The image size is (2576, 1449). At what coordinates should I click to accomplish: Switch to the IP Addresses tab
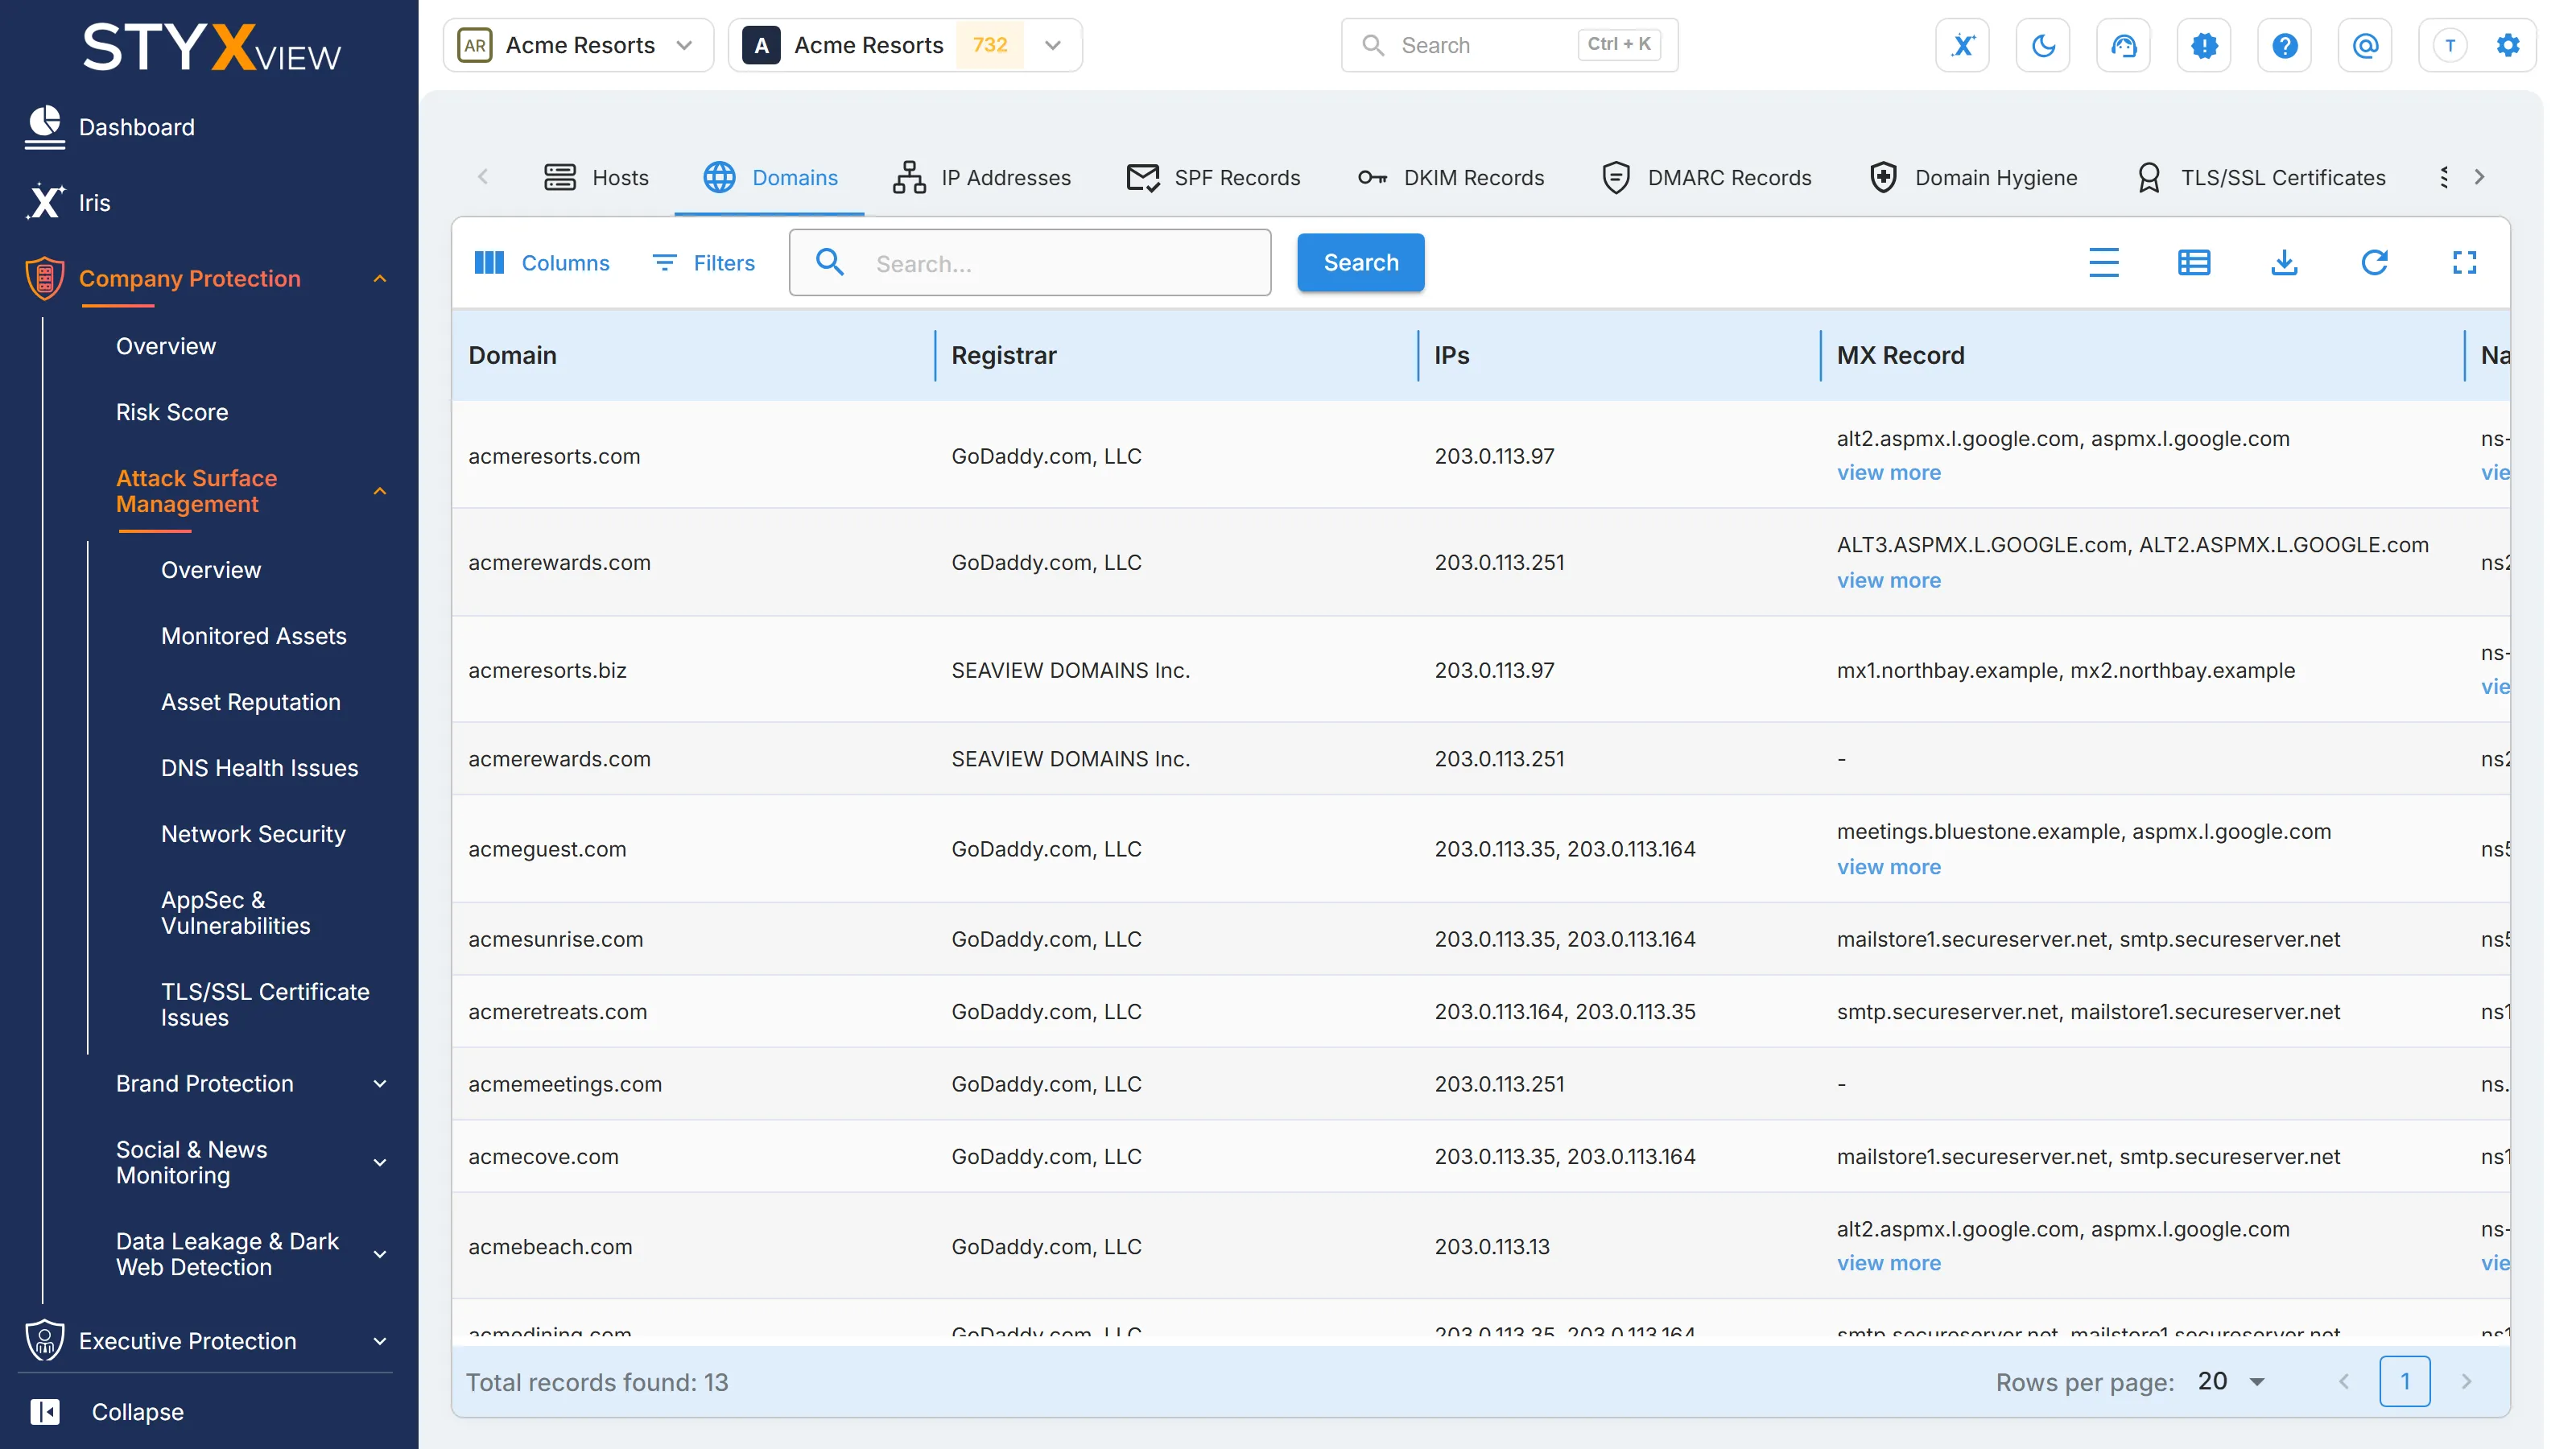tap(982, 177)
